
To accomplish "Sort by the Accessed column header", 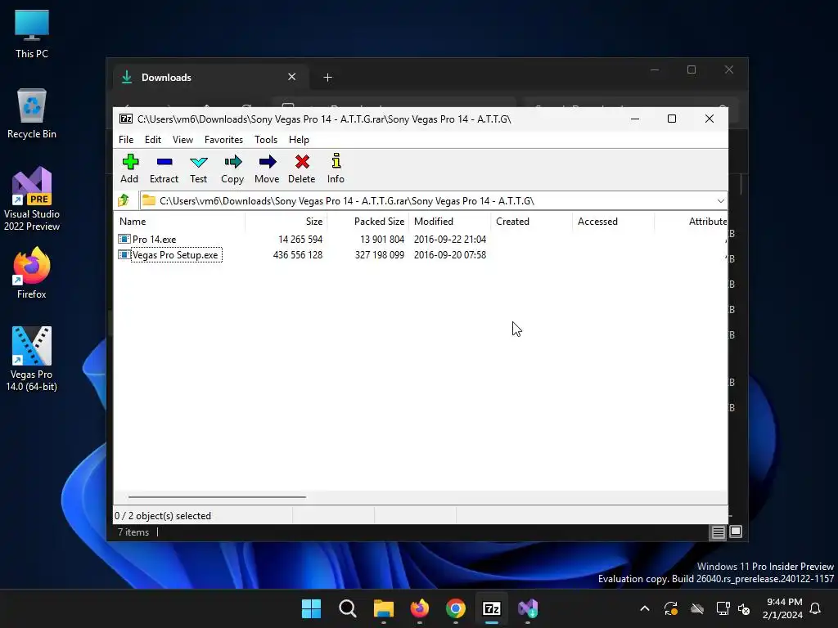I will [x=613, y=222].
